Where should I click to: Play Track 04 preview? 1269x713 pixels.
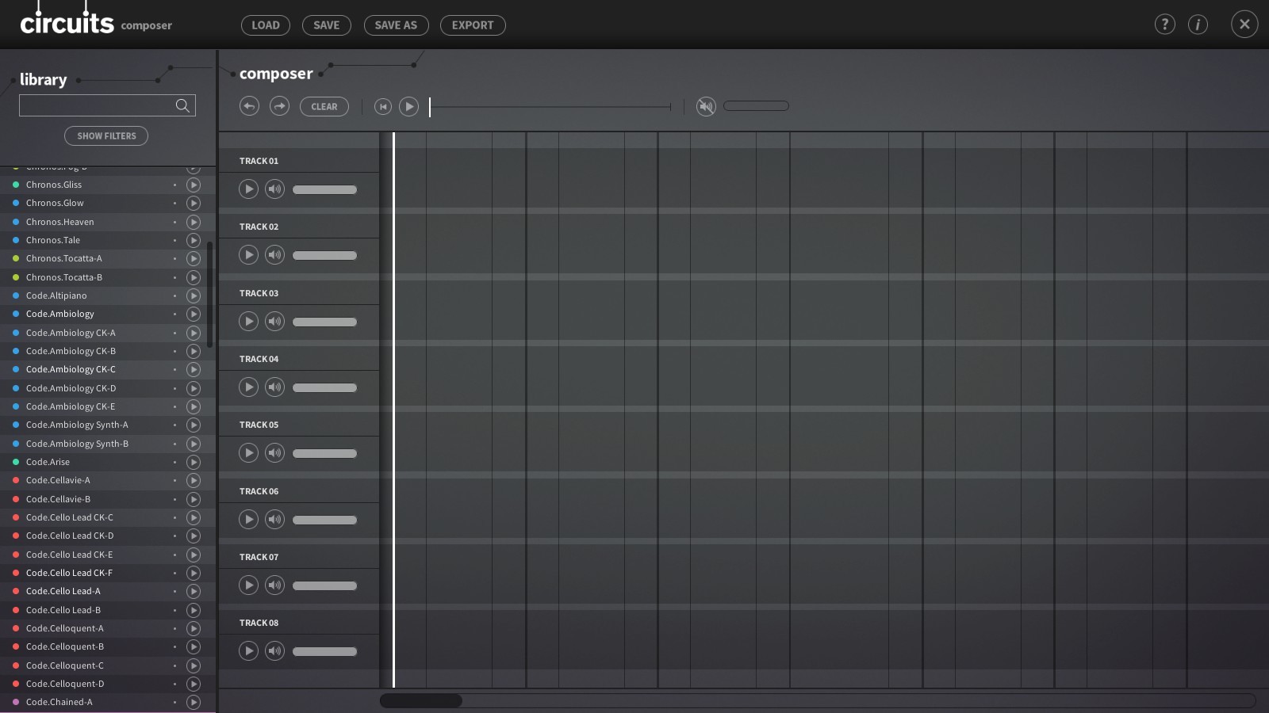pyautogui.click(x=248, y=387)
